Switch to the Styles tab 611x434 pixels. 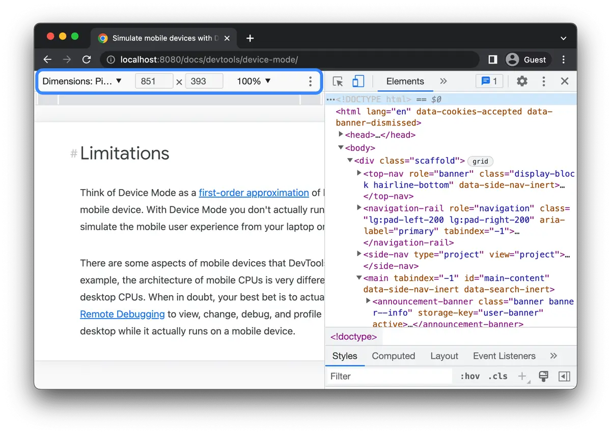point(345,356)
